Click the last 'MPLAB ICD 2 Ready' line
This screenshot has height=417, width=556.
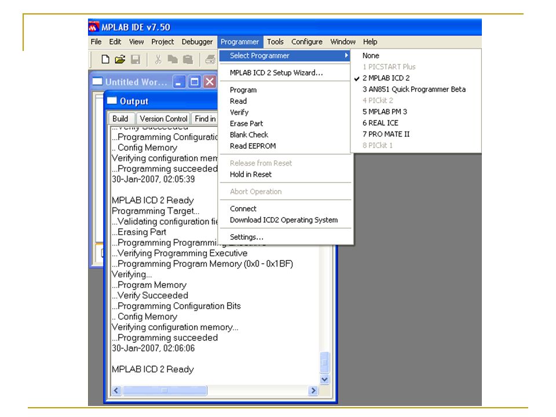click(x=152, y=370)
